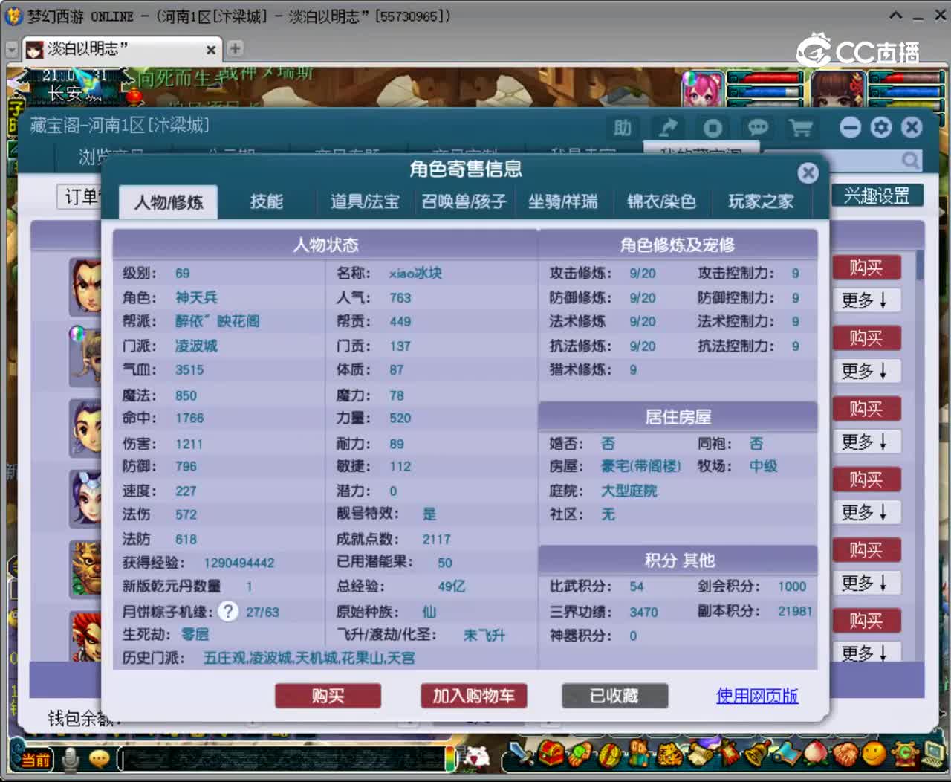Click the 房屋 value 豪宅(带阁楼)

coord(640,466)
